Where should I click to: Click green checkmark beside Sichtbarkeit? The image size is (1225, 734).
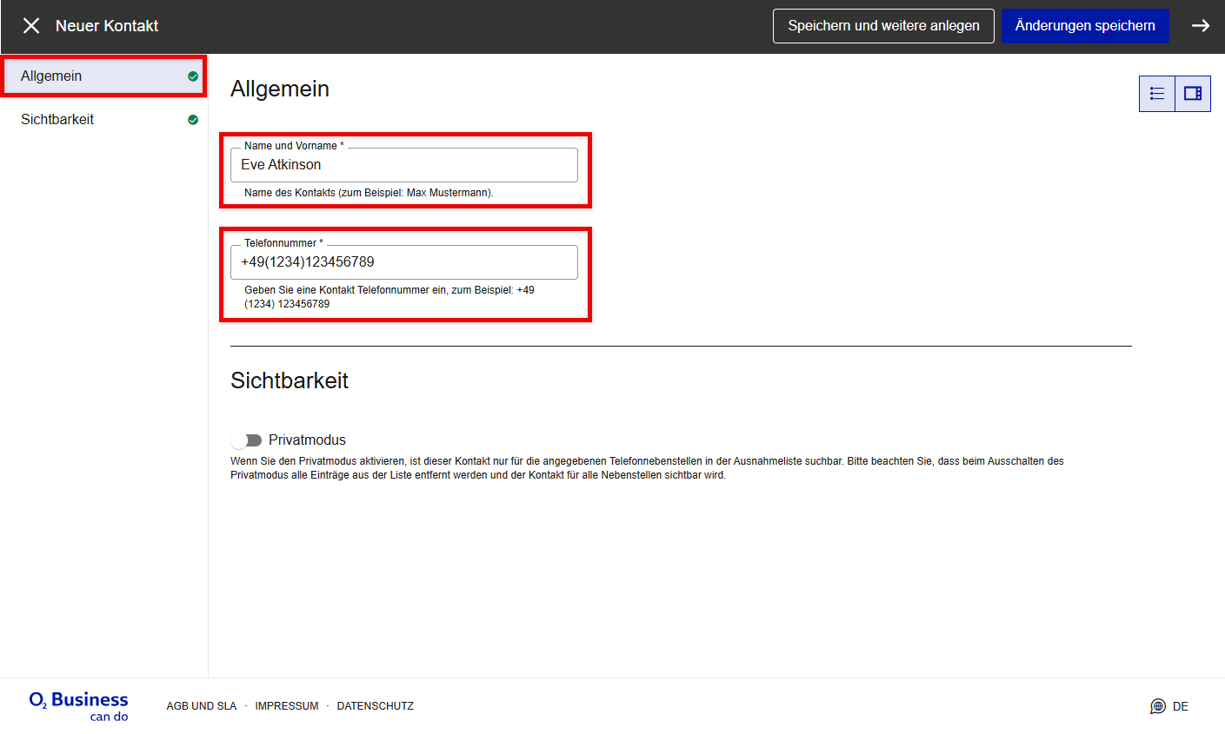(x=193, y=120)
